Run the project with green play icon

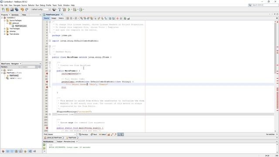click(69, 10)
